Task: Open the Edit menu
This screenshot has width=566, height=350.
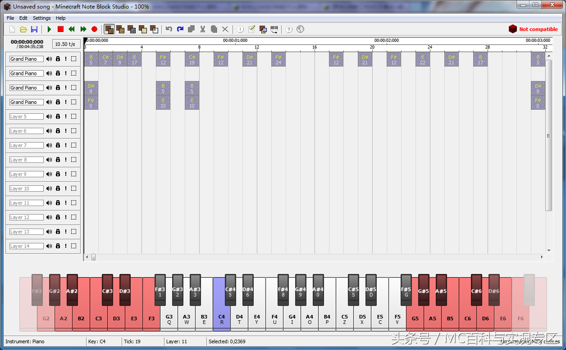Action: pos(23,18)
